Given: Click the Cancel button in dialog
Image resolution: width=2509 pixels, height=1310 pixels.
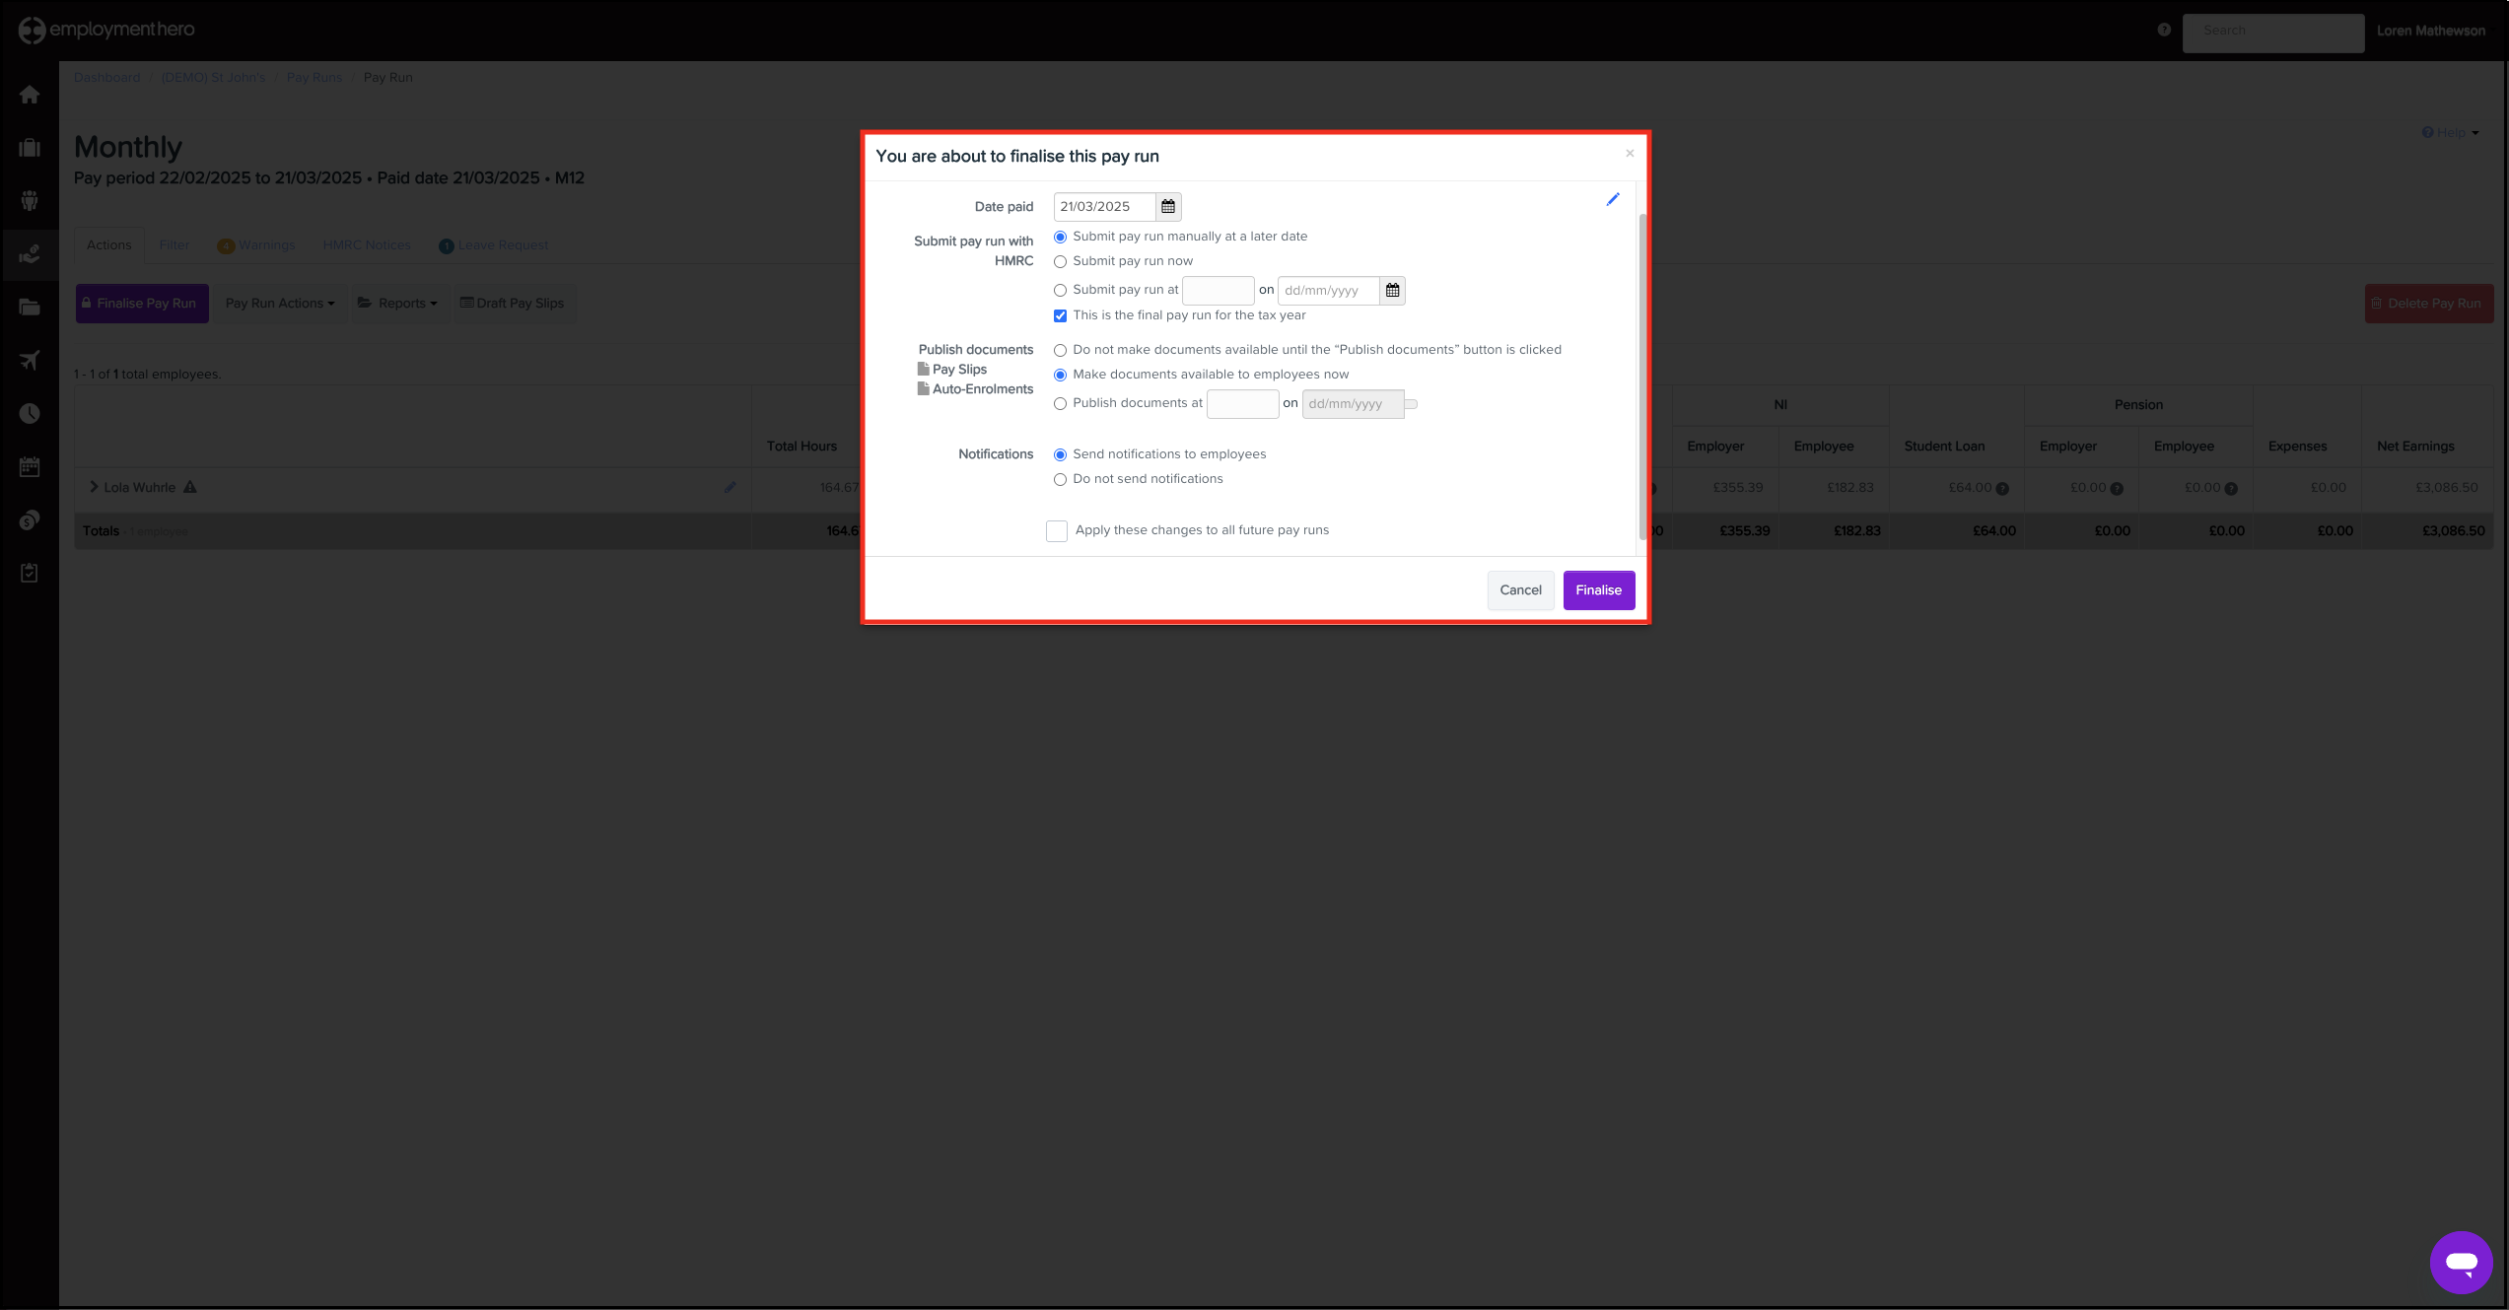Looking at the screenshot, I should pyautogui.click(x=1521, y=590).
